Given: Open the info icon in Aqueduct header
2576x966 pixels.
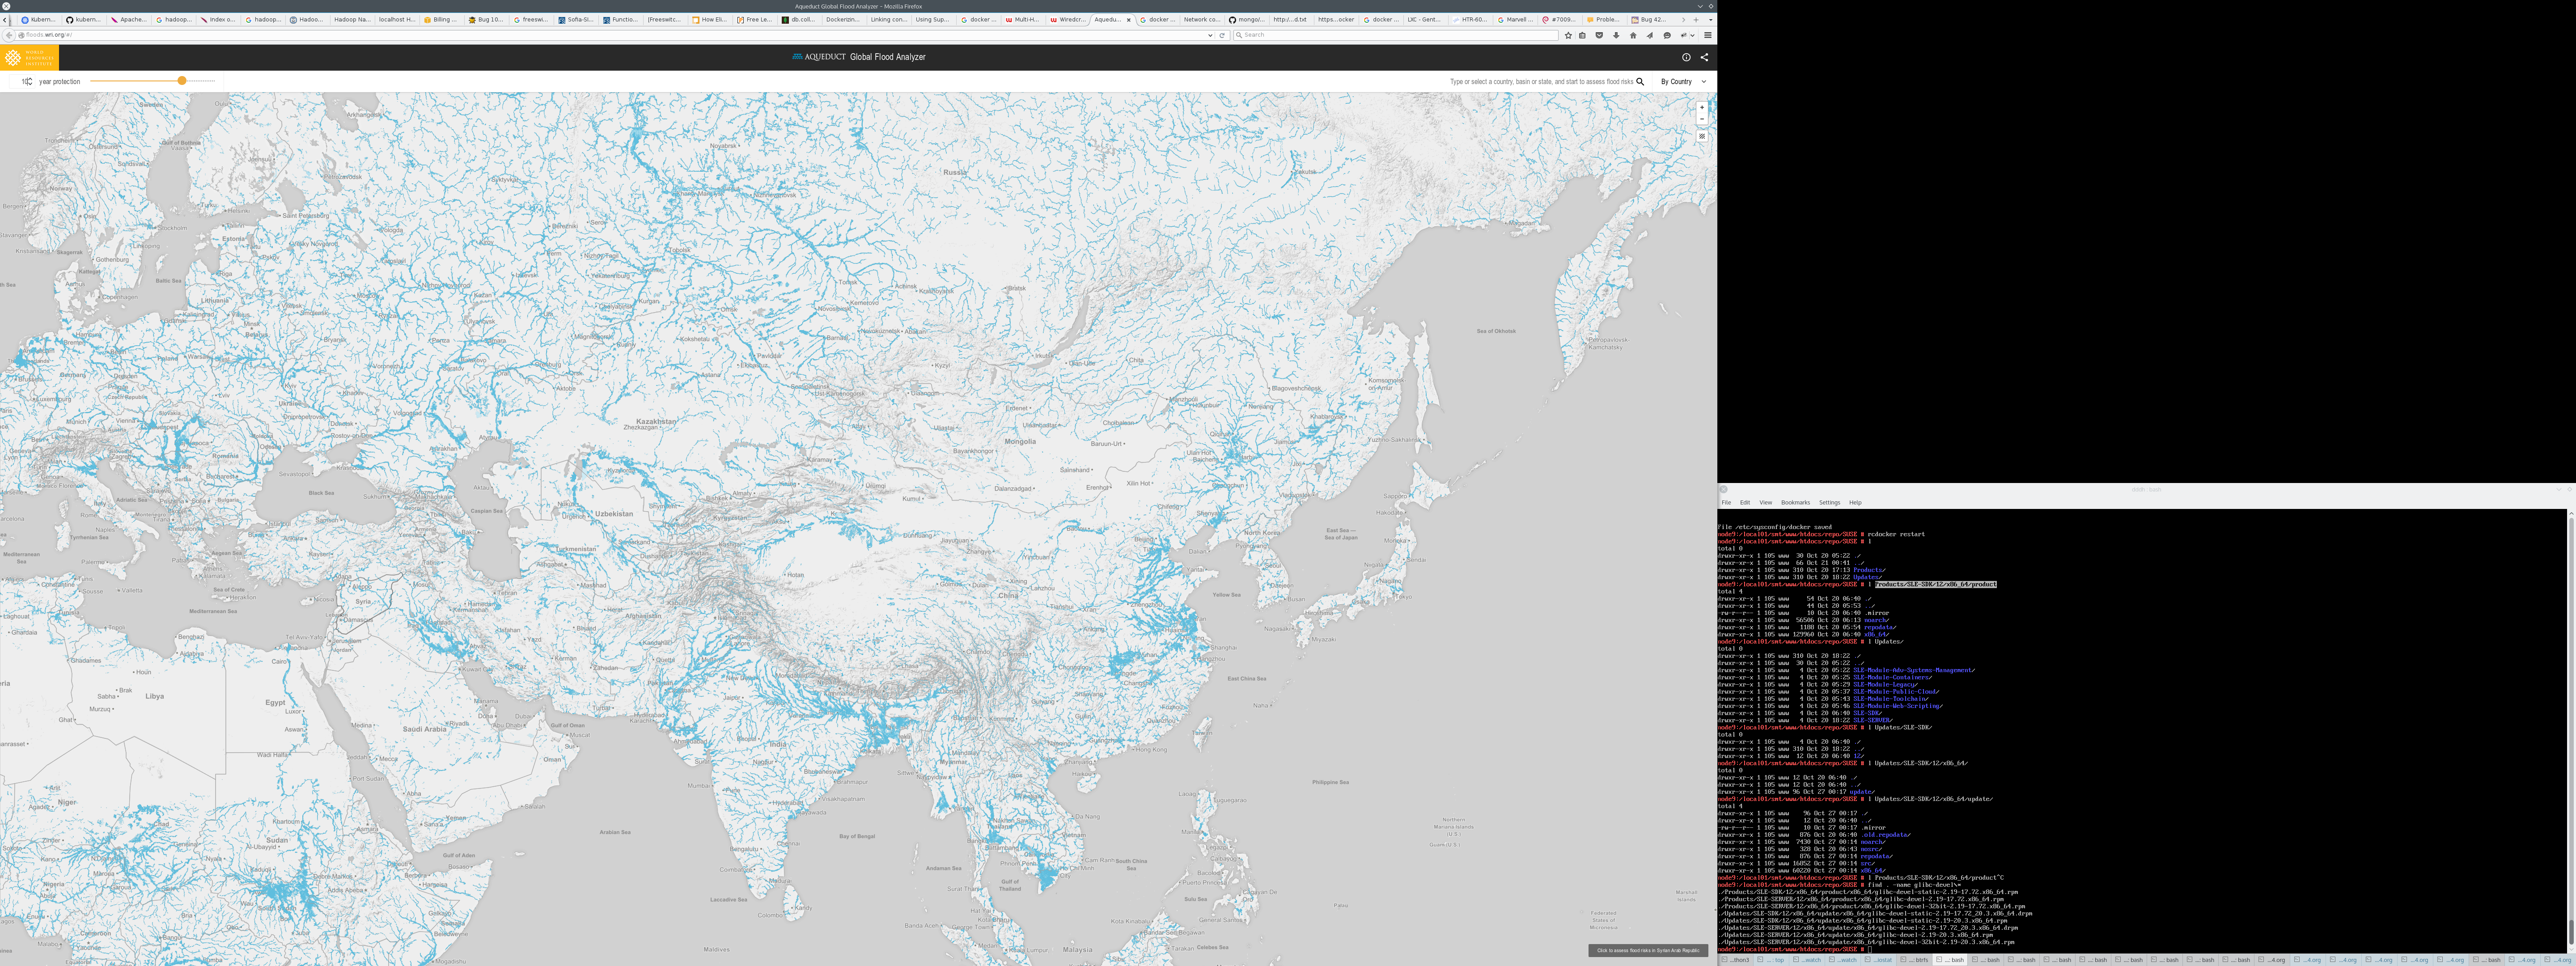Looking at the screenshot, I should [1686, 57].
